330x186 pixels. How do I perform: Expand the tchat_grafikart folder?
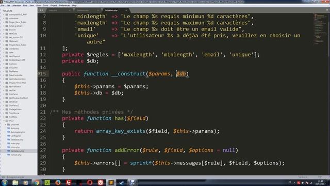(x=4, y=26)
